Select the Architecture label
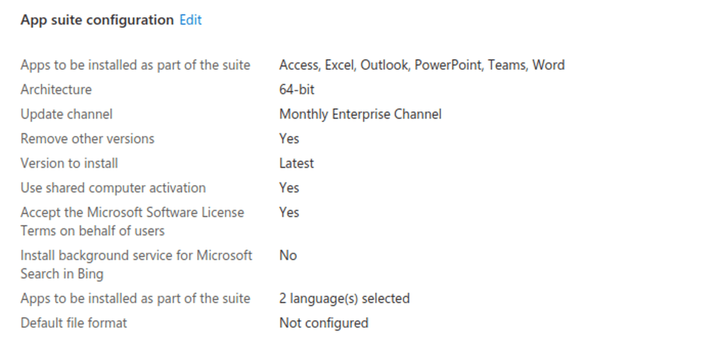Viewport: 717px width, 345px height. click(56, 90)
